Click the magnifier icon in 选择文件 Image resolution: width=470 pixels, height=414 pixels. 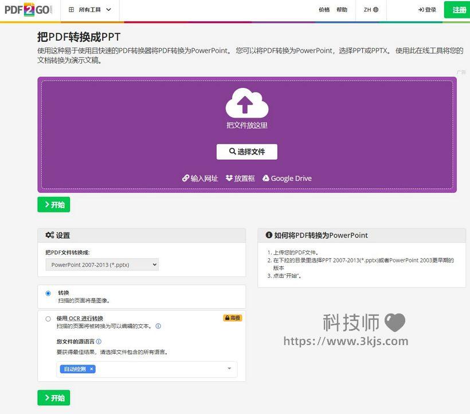pyautogui.click(x=233, y=152)
